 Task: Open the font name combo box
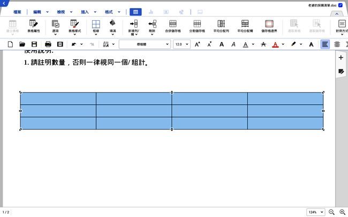(x=145, y=44)
